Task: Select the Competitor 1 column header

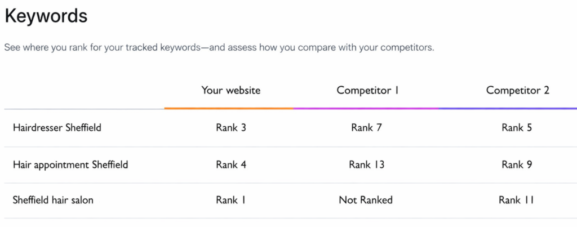Action: coord(367,90)
